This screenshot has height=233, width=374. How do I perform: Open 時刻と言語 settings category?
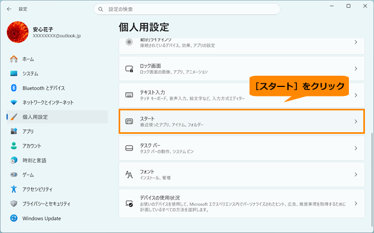tap(57, 160)
